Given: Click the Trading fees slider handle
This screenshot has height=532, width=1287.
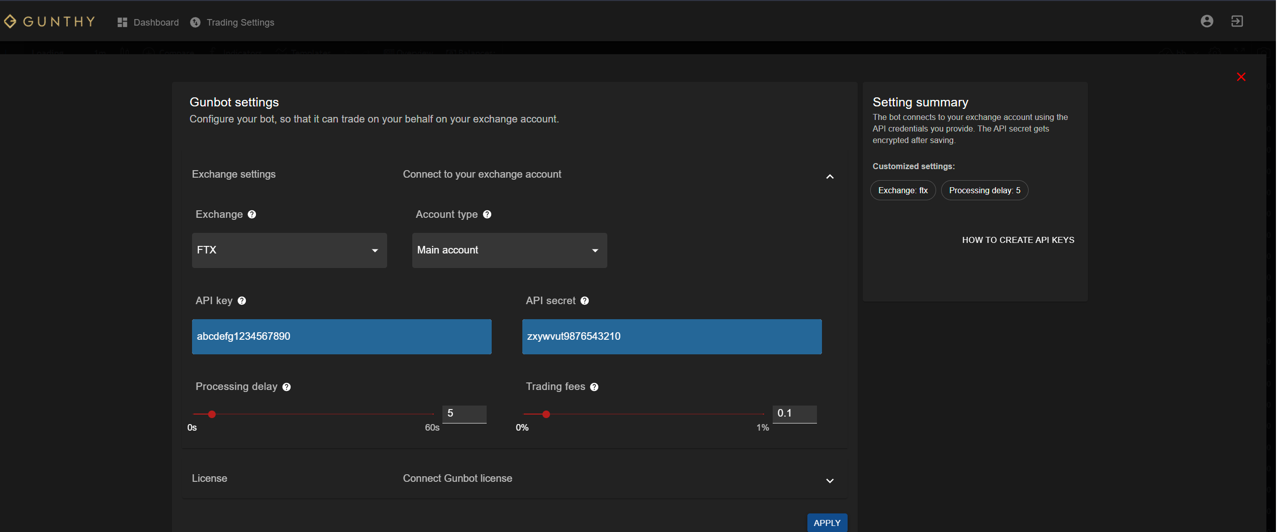Looking at the screenshot, I should [x=546, y=414].
